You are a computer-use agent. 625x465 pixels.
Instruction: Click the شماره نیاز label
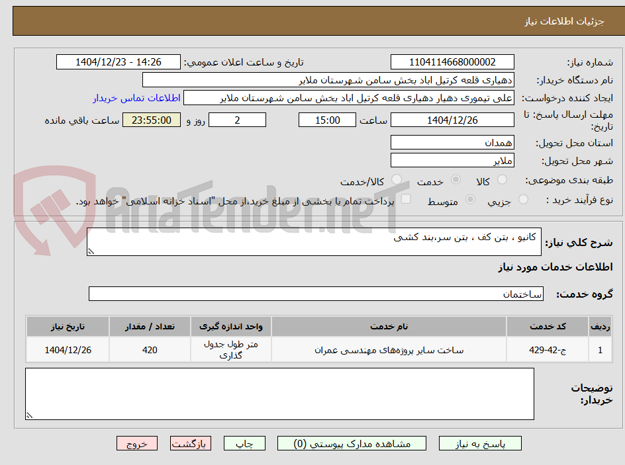pos(590,62)
